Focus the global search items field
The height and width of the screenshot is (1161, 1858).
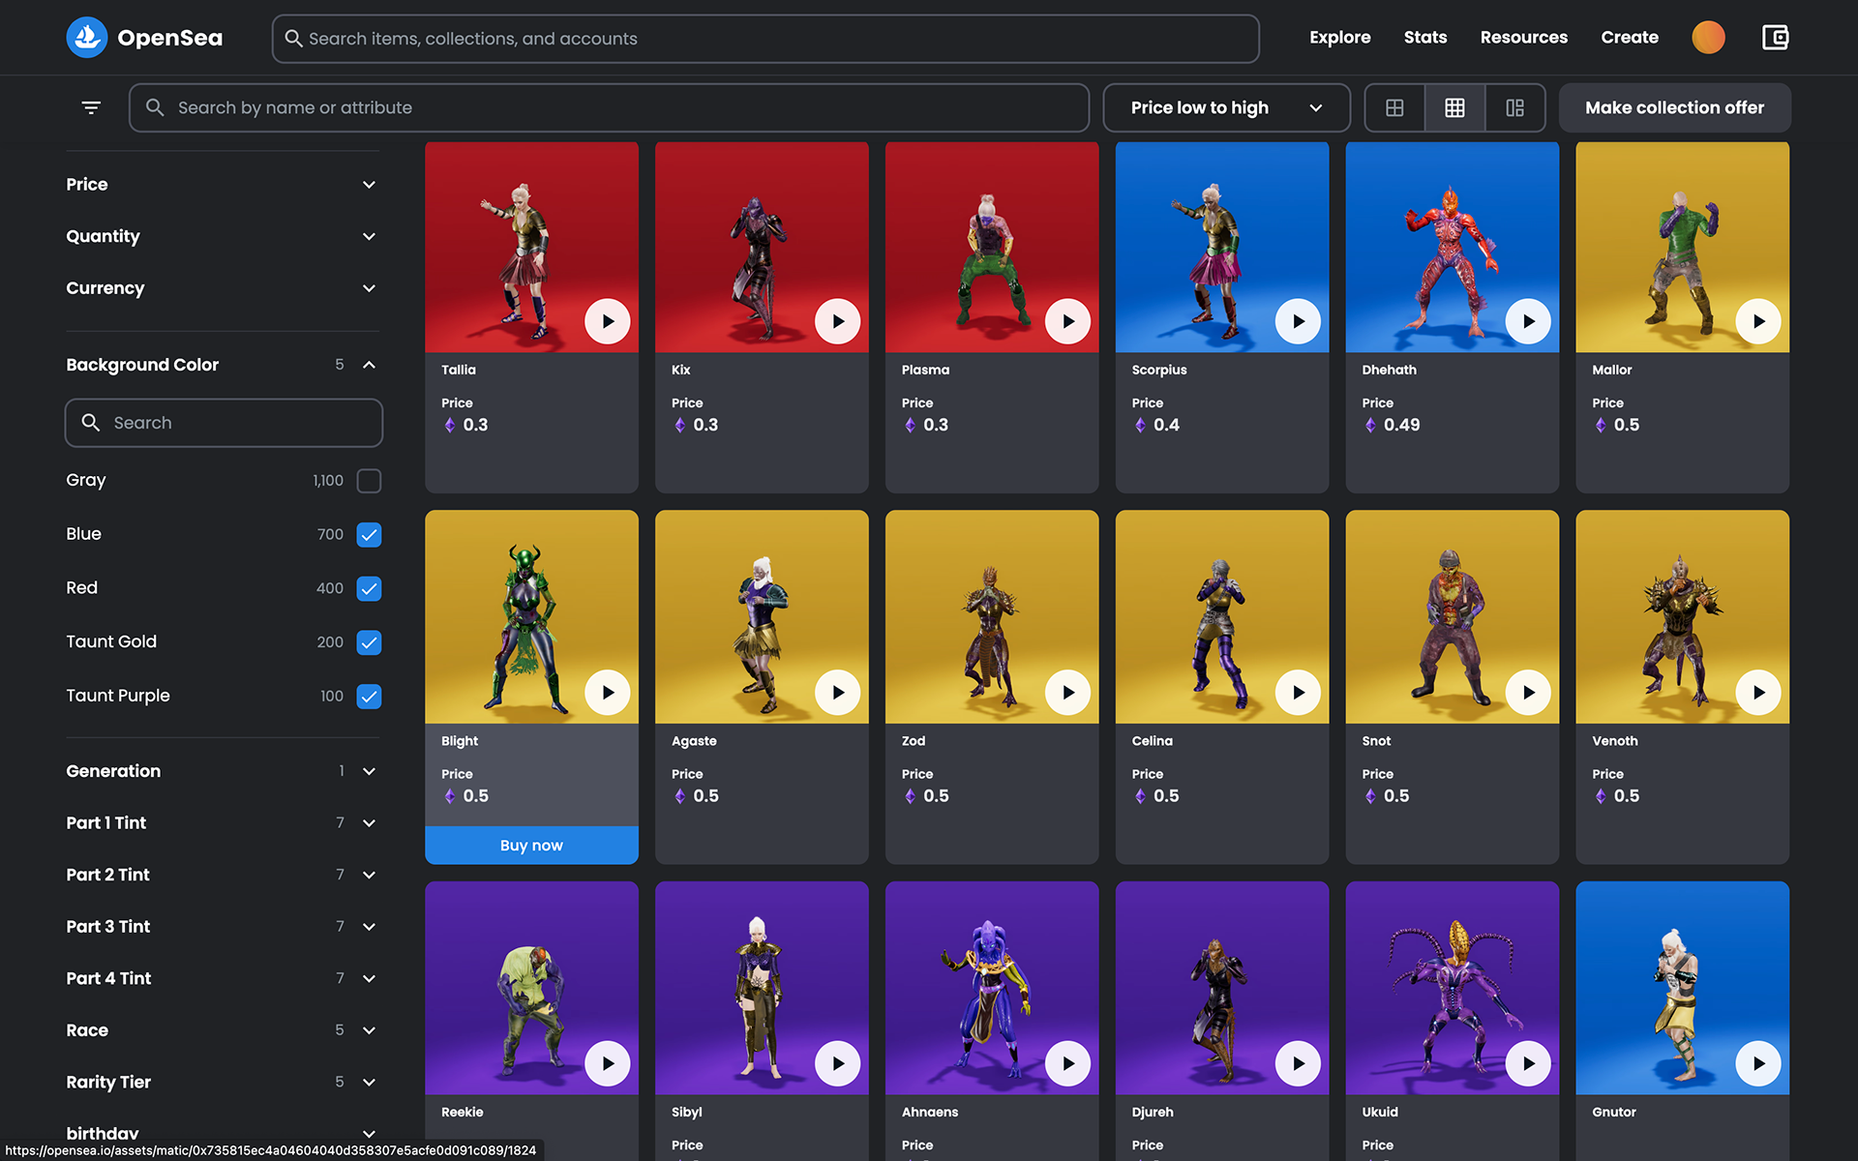coord(765,39)
